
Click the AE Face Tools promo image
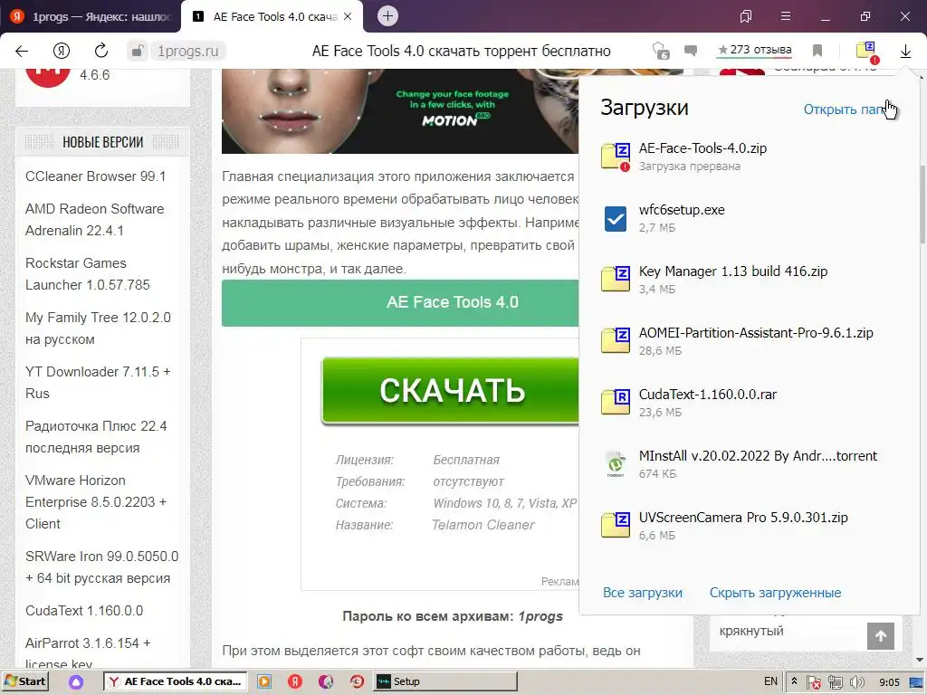coord(400,111)
